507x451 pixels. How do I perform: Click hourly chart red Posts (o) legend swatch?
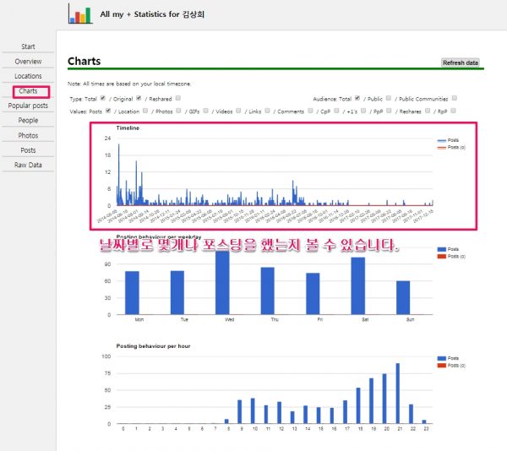point(442,366)
